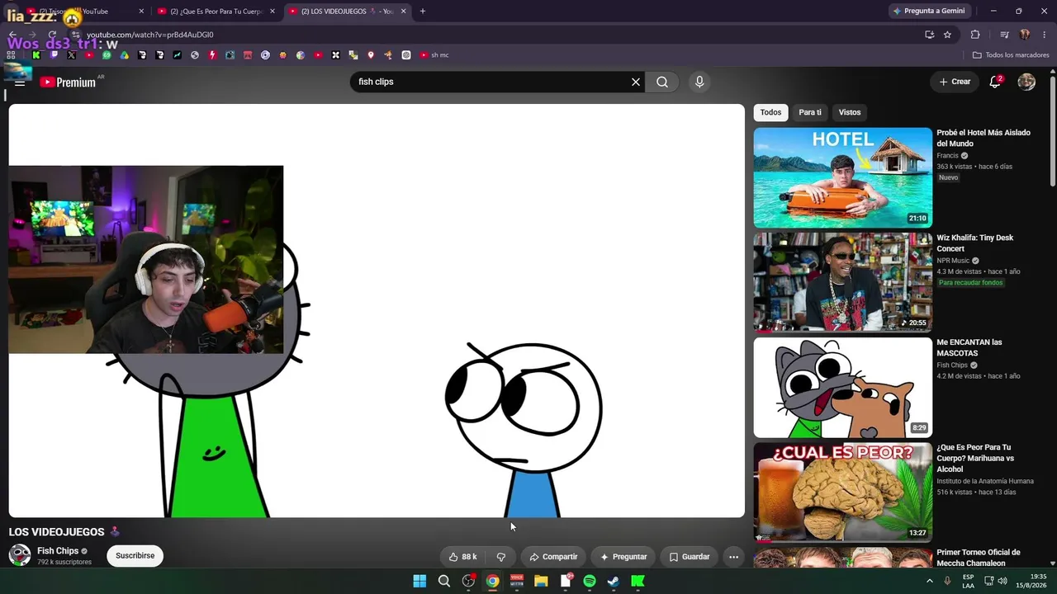Open the Fish Chips channel name
This screenshot has height=594, width=1057.
tap(58, 551)
